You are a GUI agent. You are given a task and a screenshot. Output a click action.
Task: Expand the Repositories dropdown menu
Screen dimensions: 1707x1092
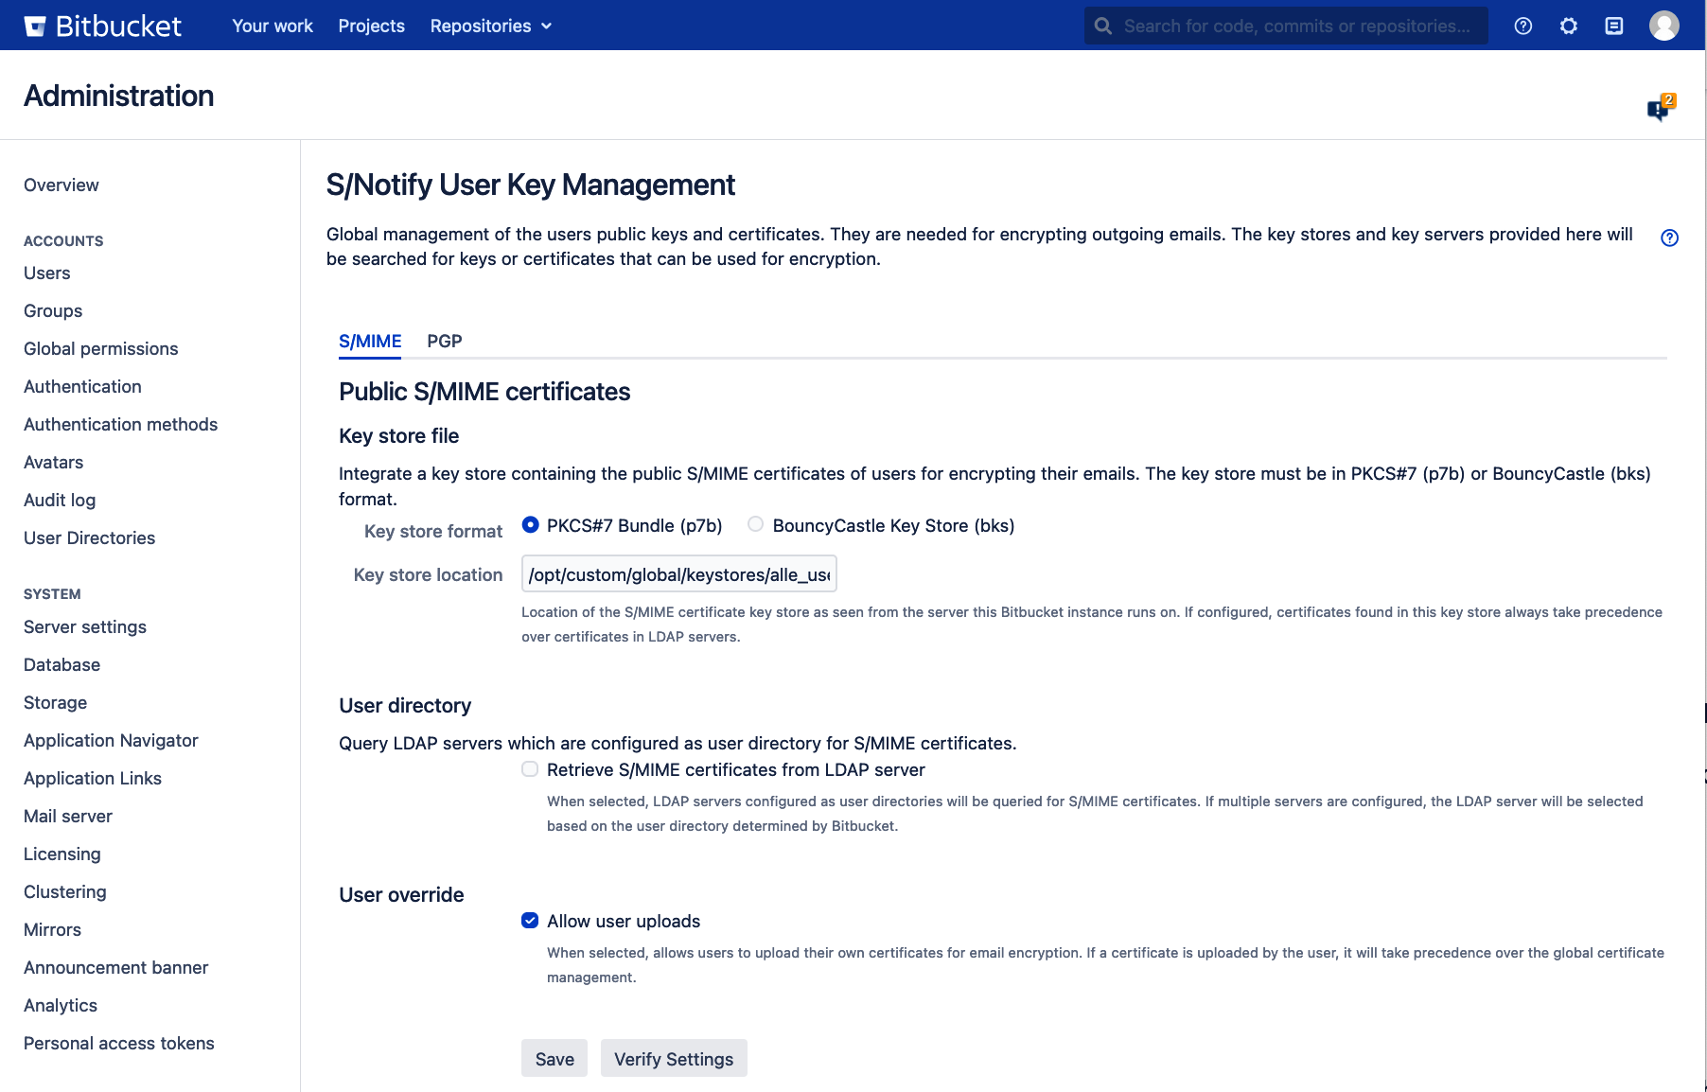[490, 26]
